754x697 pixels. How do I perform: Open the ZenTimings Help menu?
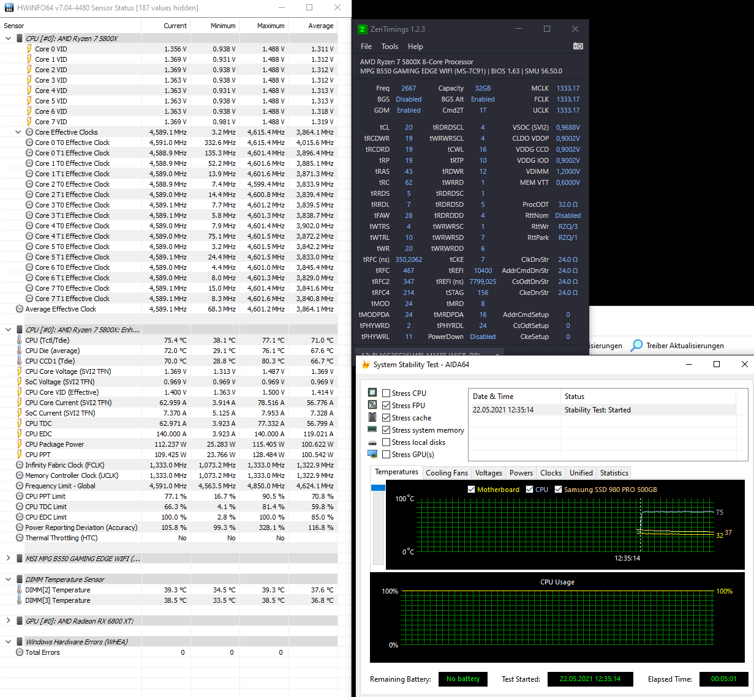(x=415, y=47)
